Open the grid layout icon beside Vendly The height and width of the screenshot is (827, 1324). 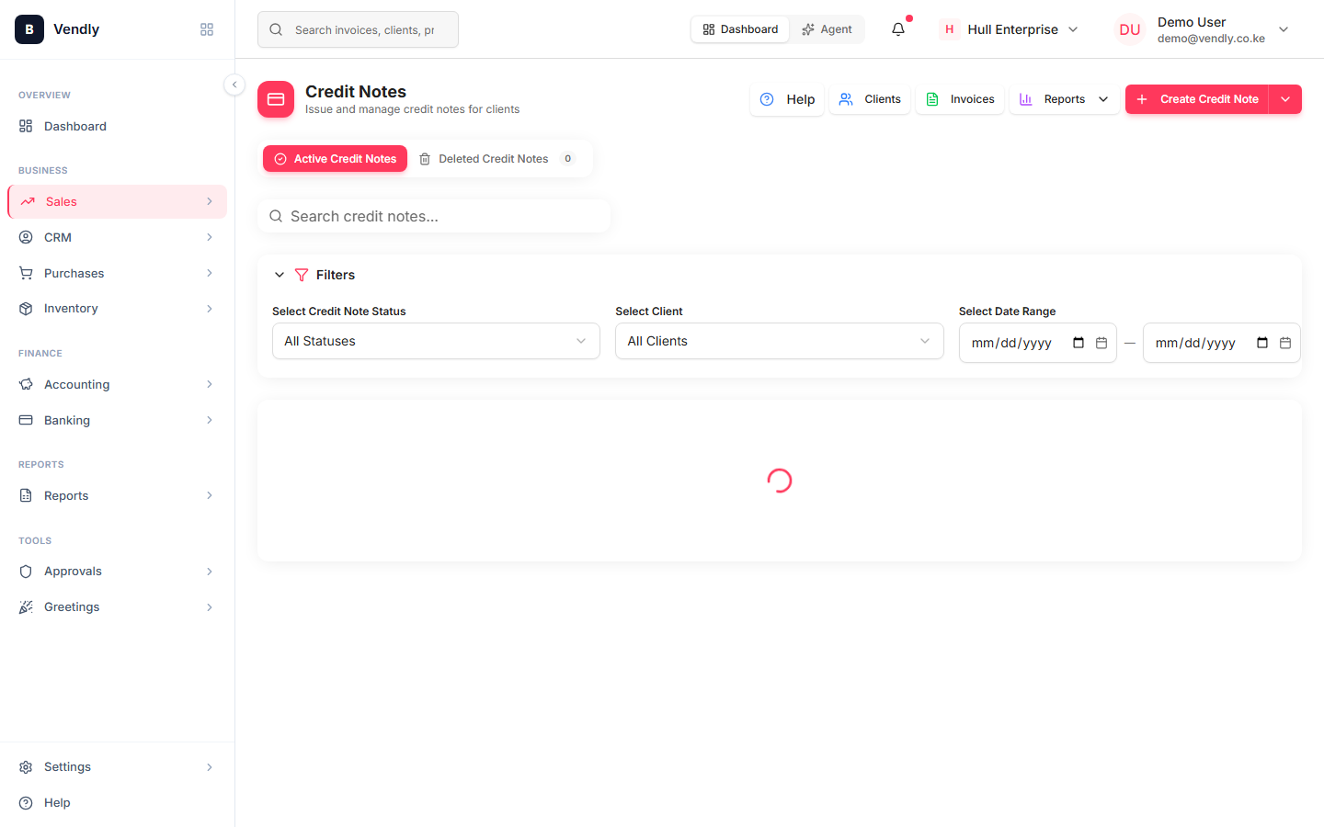(207, 29)
